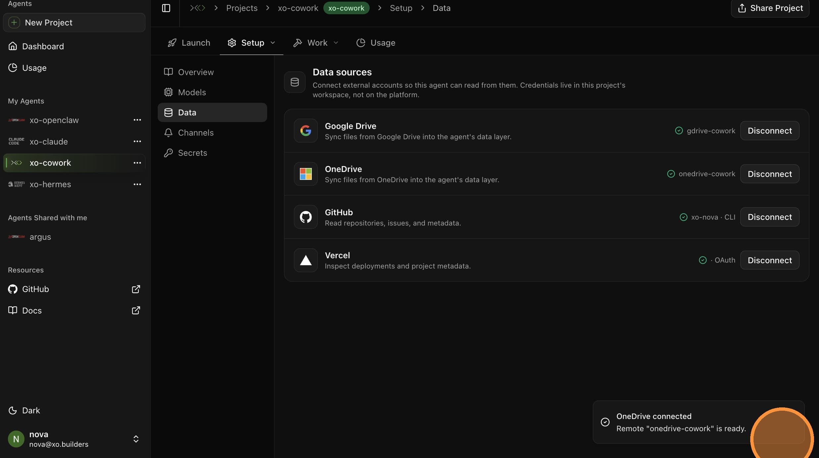The image size is (819, 458).
Task: Expand the Setup tab dropdown chevron
Action: pos(273,43)
